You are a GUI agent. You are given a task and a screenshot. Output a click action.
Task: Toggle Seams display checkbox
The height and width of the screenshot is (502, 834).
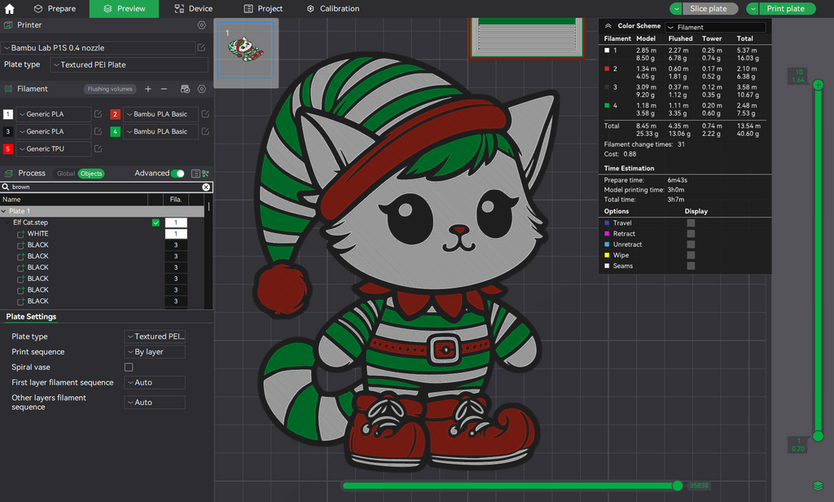click(x=691, y=266)
